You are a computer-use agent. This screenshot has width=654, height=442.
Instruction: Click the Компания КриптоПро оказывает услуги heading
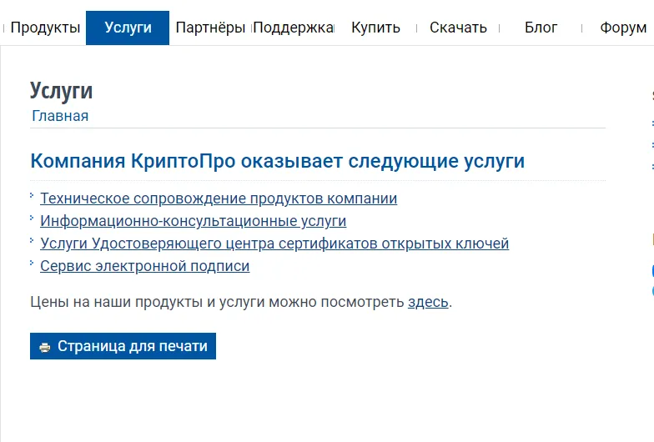coord(277,161)
